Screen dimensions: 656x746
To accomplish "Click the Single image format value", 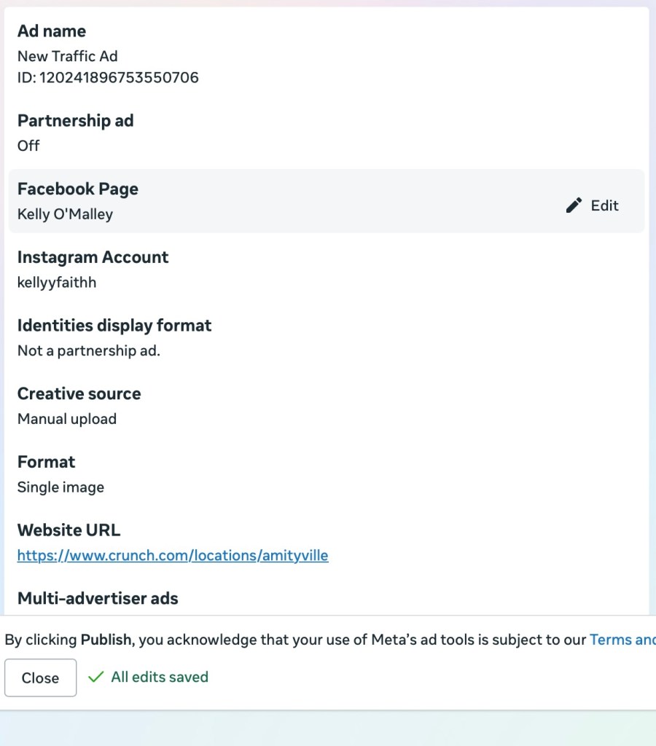I will click(60, 487).
